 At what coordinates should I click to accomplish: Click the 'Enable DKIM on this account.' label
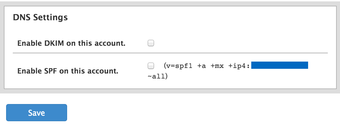coord(72,44)
